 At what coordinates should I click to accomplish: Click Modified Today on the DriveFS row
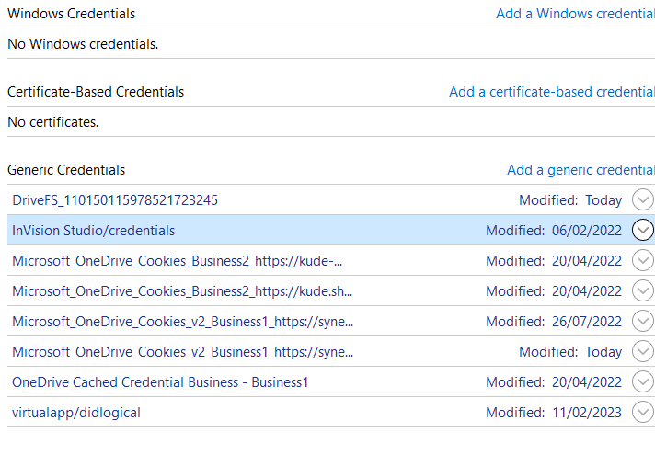point(570,200)
